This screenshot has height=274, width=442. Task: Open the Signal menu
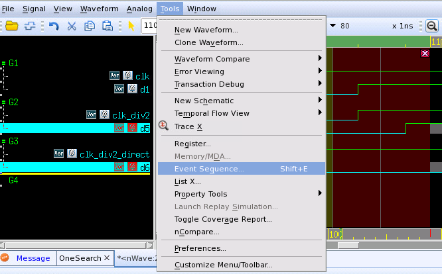[x=34, y=9]
